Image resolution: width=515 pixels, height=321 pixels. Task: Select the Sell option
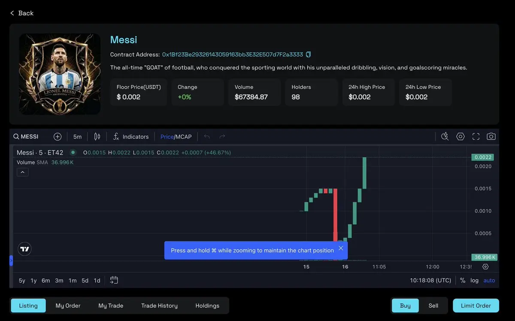coord(433,306)
